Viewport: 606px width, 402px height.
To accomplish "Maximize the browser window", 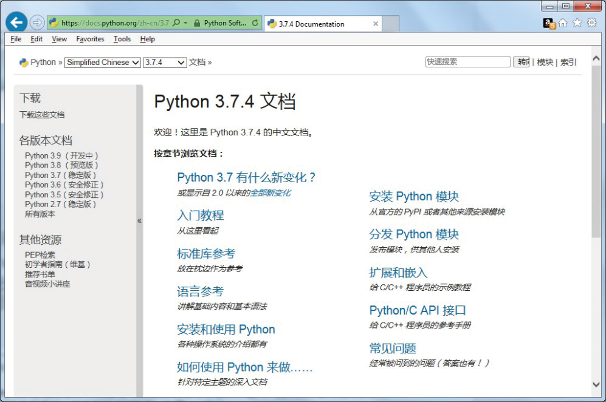I will (565, 6).
